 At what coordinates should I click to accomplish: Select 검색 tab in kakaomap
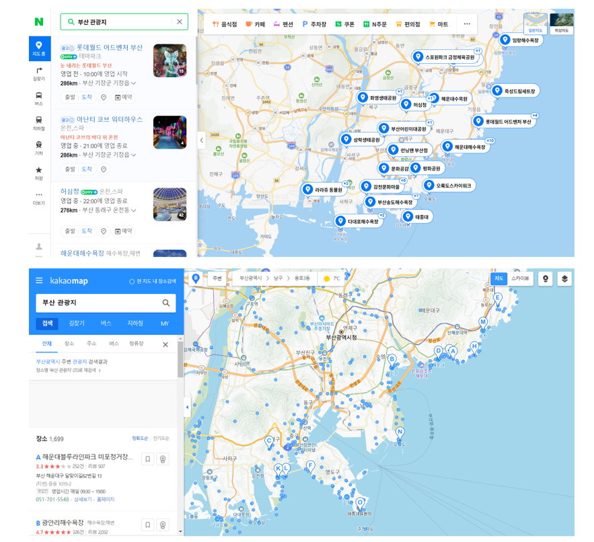(x=47, y=323)
